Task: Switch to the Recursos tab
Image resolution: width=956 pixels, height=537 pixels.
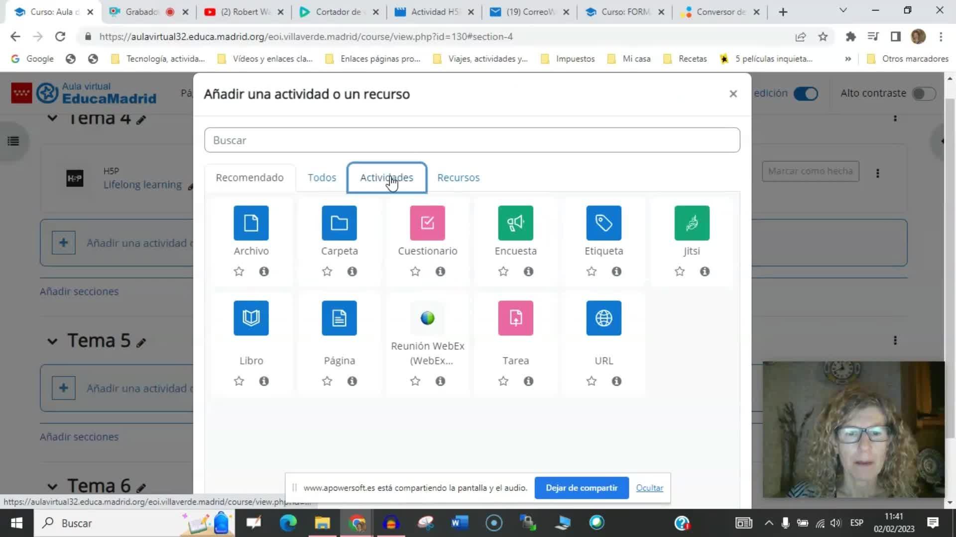Action: (458, 178)
